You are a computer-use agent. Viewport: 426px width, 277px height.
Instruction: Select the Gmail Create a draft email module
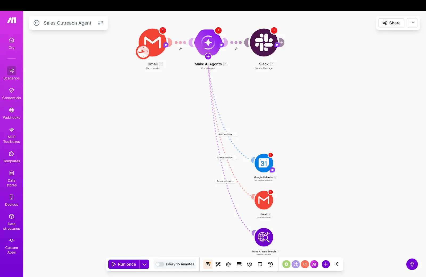(x=264, y=200)
